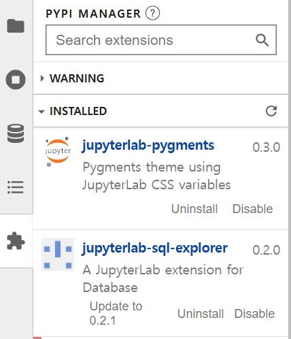
Task: Select the extension manager puzzle icon
Action: click(16, 241)
